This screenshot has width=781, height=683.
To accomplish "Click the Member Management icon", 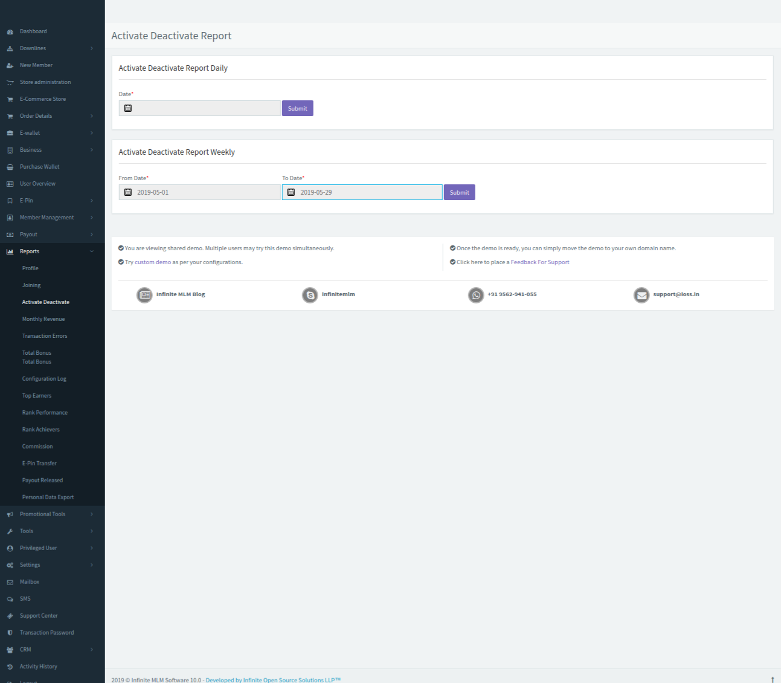I will (10, 218).
